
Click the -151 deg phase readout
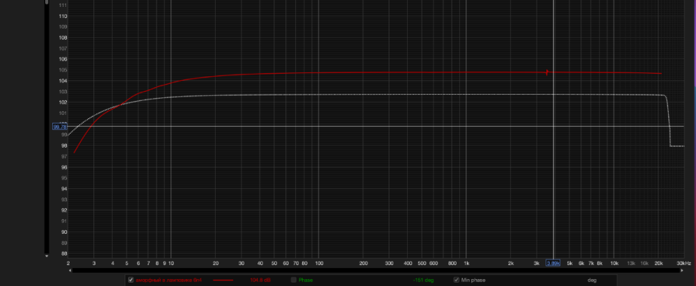(x=423, y=280)
